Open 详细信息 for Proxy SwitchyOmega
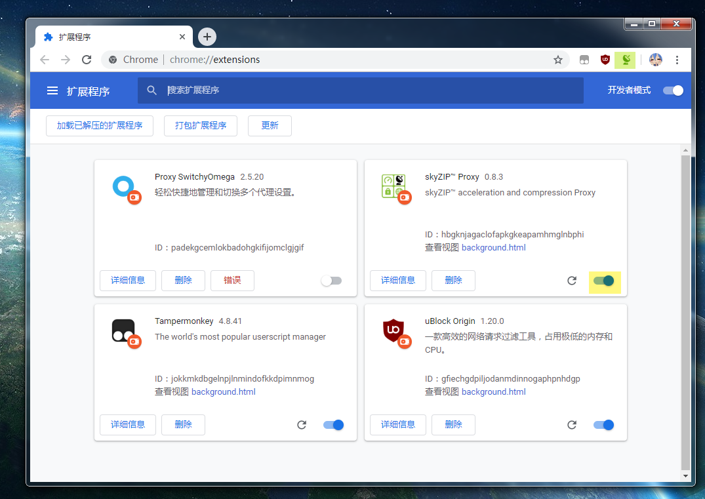 point(128,281)
